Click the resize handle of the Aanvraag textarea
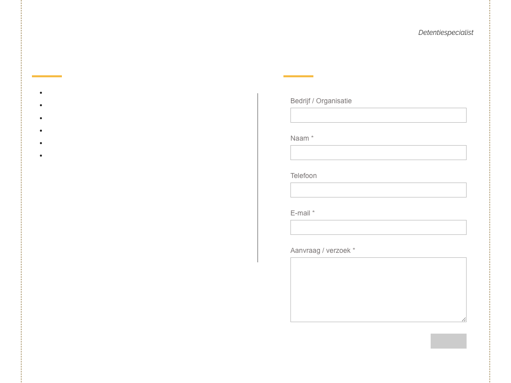The width and height of the screenshot is (511, 383). [x=464, y=319]
